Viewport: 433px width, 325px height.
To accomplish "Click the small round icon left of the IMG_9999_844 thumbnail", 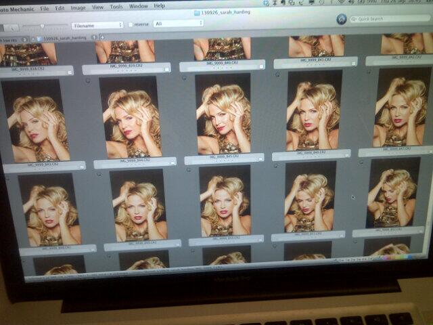I will click(88, 81).
